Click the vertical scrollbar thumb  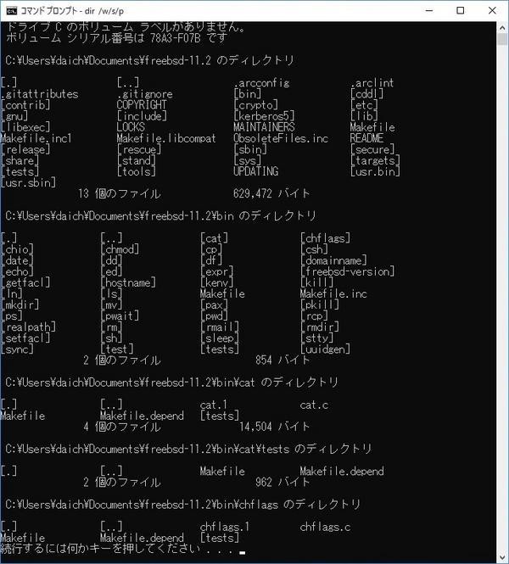pos(502,39)
